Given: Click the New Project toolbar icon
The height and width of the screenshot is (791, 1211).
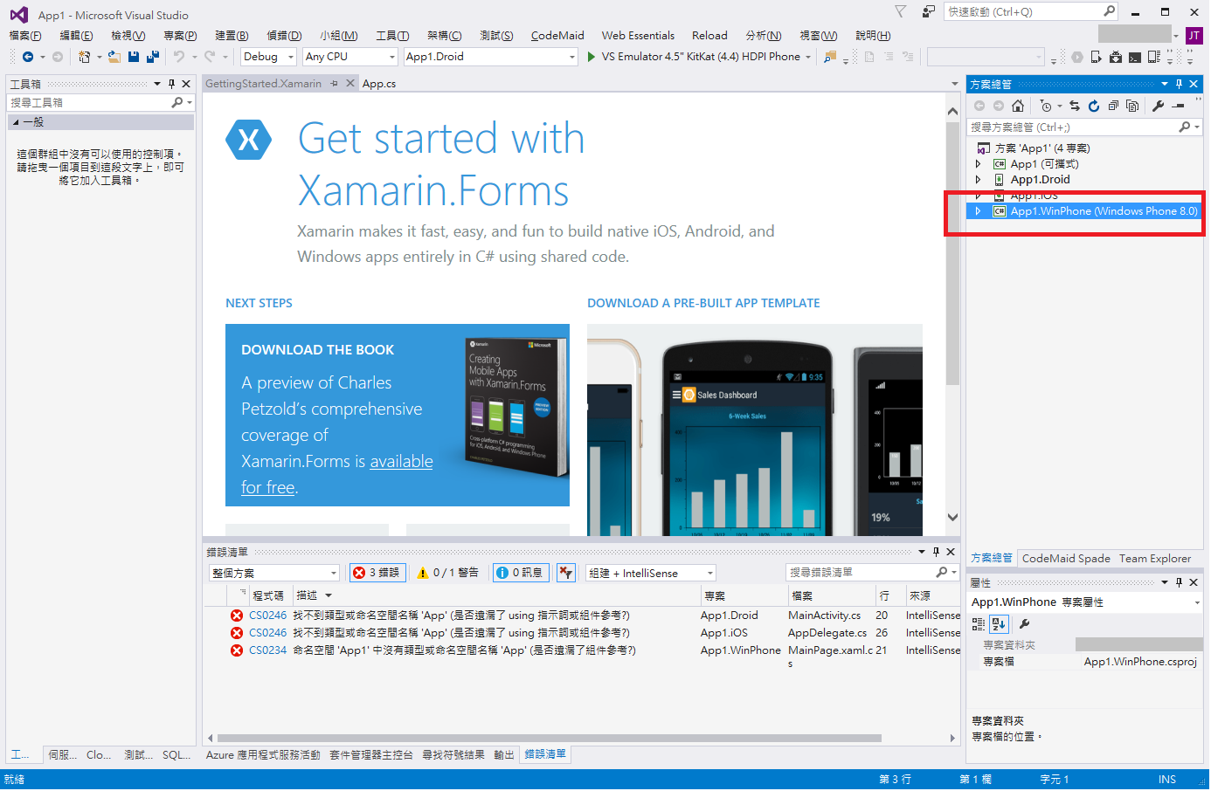Looking at the screenshot, I should 84,57.
